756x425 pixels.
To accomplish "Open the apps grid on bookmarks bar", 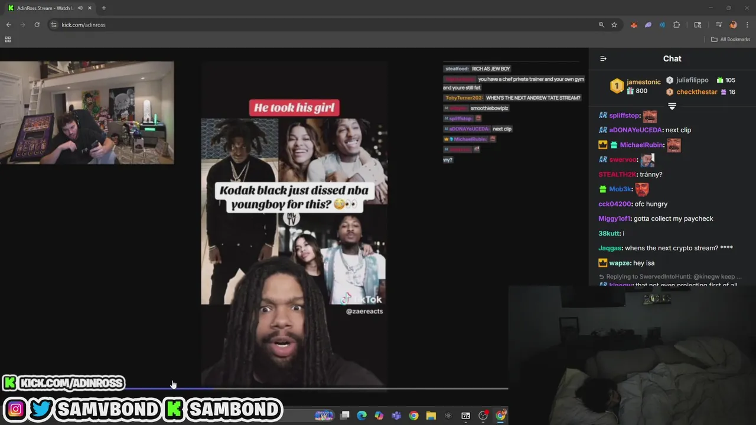I will point(8,40).
